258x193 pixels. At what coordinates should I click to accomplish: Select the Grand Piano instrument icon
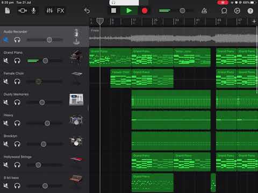76,57
